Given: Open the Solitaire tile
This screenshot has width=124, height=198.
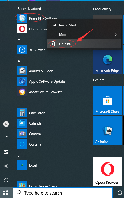Looking at the screenshot, I should [108, 131].
